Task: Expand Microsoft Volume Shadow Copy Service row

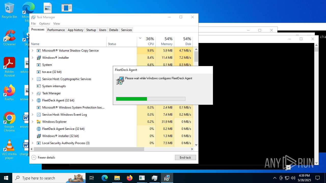Action: (x=32, y=51)
